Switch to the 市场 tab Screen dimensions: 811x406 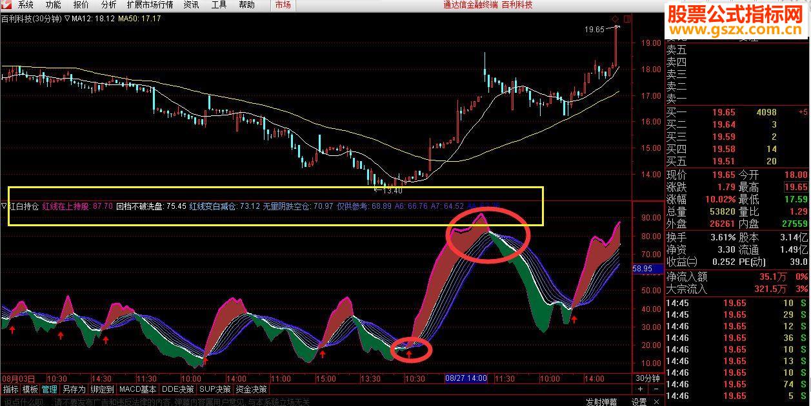click(x=283, y=5)
